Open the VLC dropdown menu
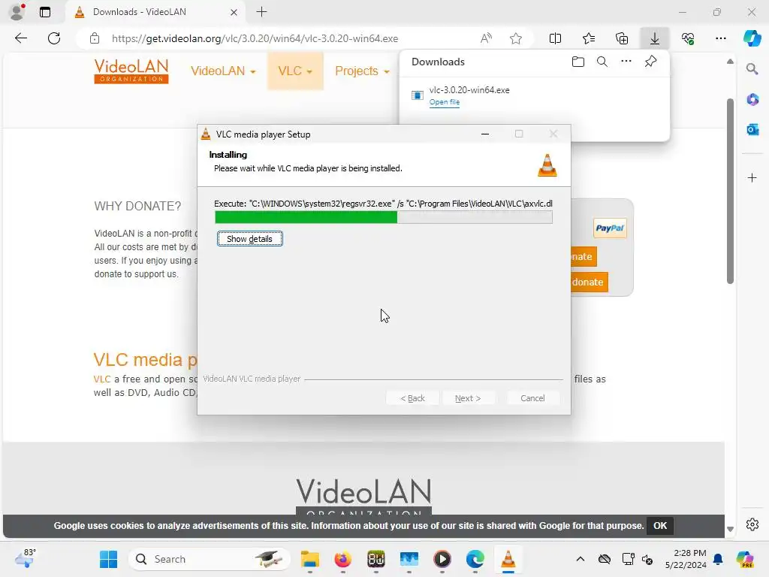Screen dimensions: 769x577 click(x=295, y=71)
